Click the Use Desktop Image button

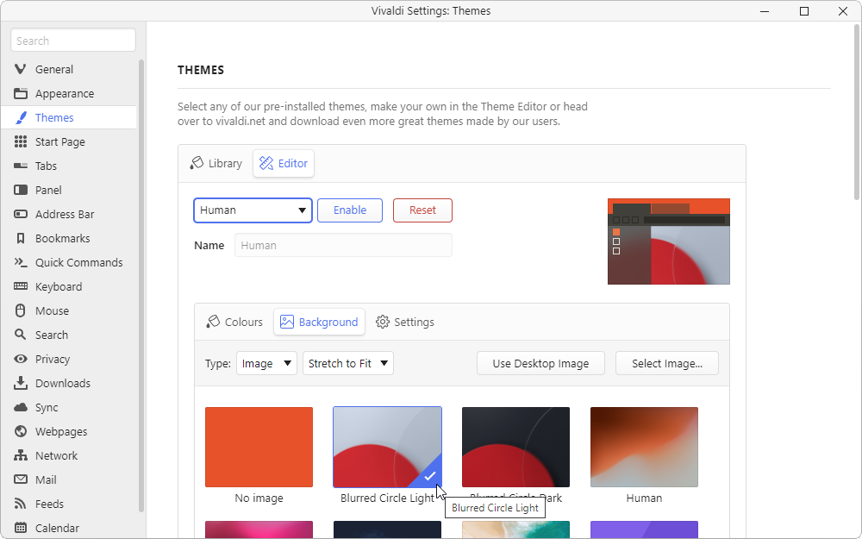tap(540, 363)
